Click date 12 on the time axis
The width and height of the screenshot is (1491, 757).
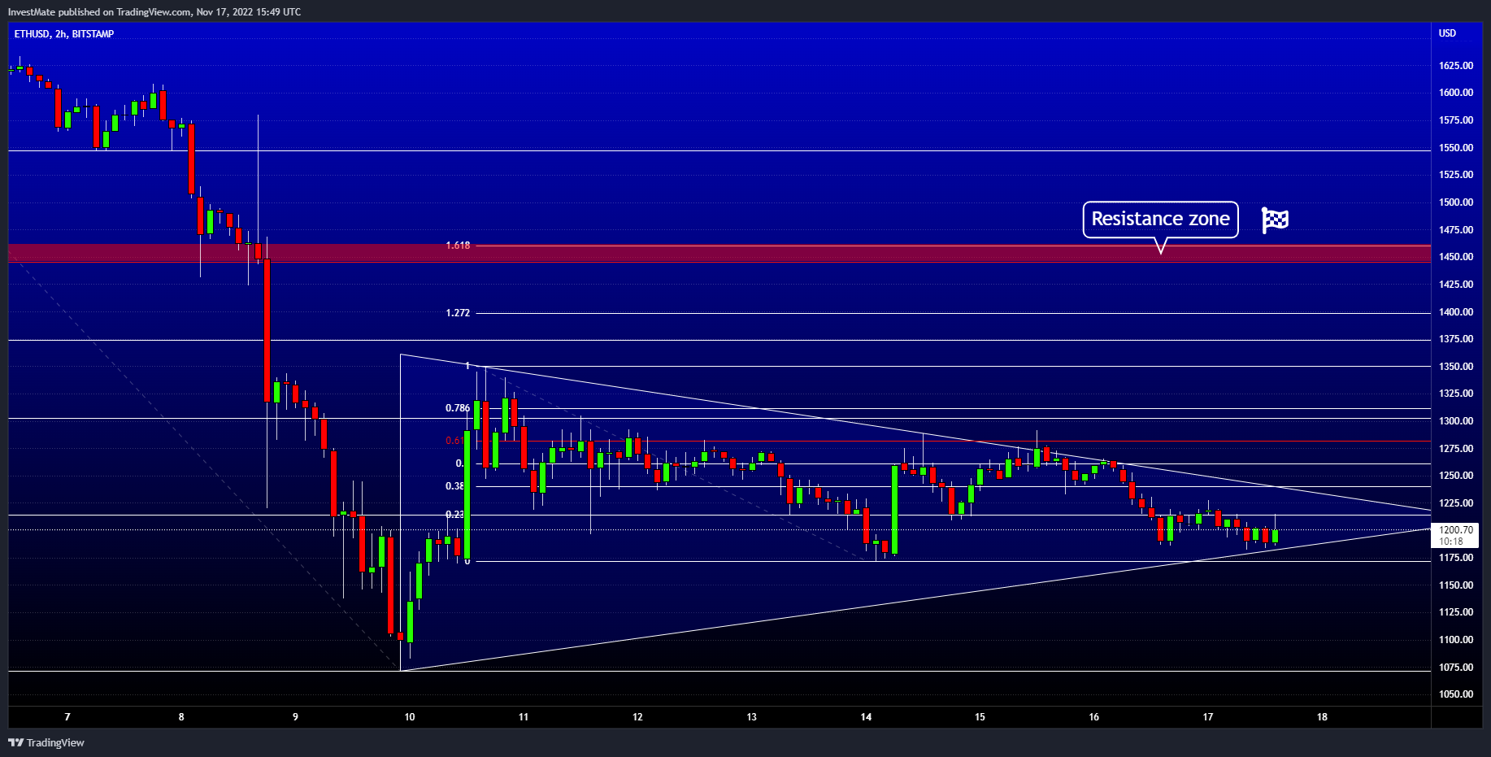[637, 717]
